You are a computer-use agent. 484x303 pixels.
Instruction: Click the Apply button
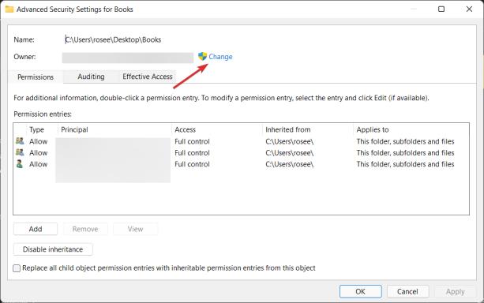(456, 292)
